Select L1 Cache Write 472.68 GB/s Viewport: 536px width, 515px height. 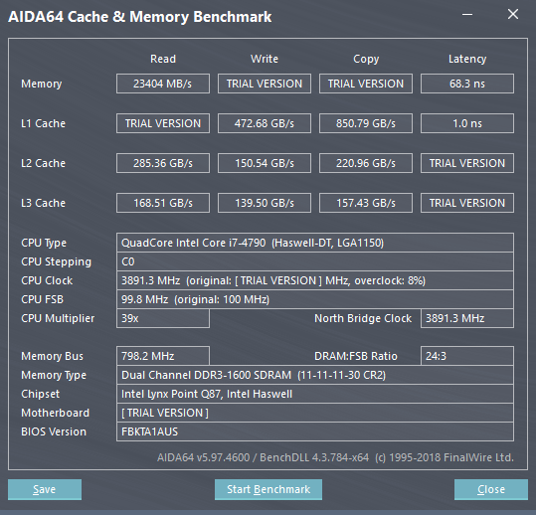coord(265,123)
